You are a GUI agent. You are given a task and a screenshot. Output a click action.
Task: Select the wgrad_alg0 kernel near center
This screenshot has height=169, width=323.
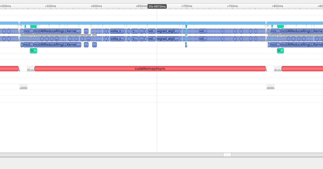pyautogui.click(x=168, y=31)
